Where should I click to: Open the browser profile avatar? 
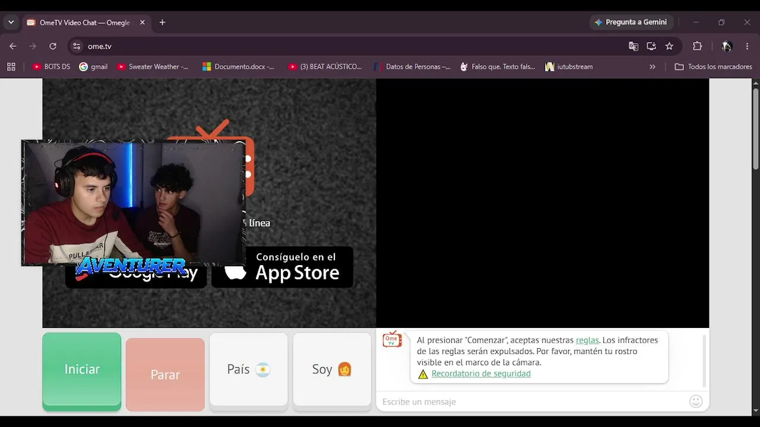coord(726,46)
